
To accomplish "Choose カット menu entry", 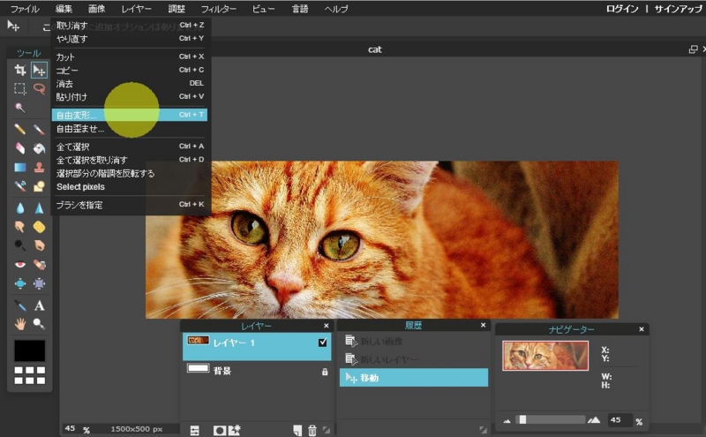I will point(129,57).
